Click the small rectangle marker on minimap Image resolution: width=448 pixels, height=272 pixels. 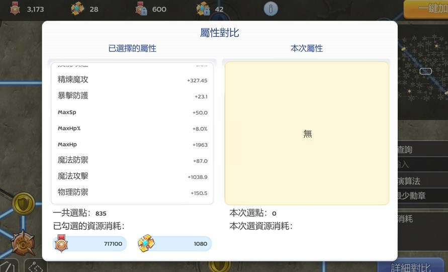pos(425,71)
